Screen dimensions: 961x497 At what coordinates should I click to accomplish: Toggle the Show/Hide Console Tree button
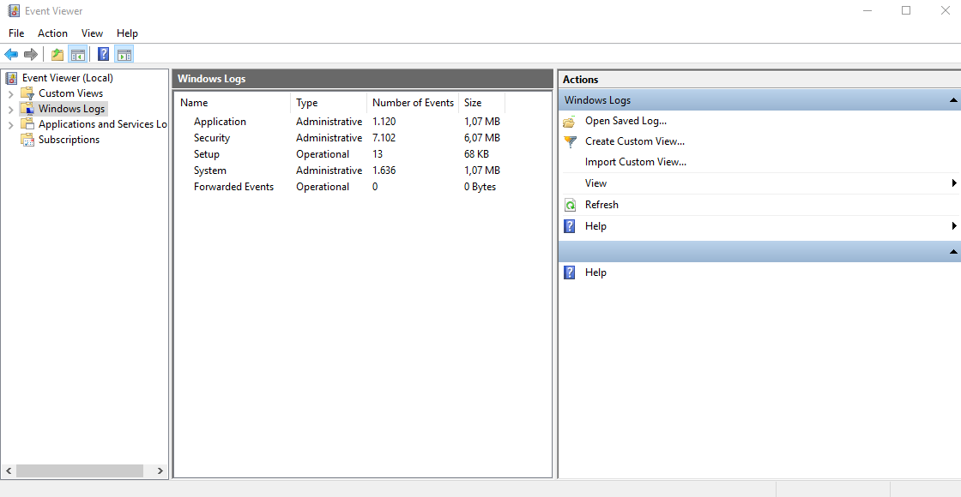[78, 55]
